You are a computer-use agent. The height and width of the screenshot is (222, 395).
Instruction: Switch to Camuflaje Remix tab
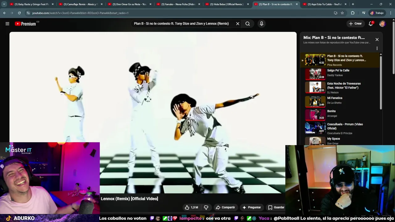[81, 4]
